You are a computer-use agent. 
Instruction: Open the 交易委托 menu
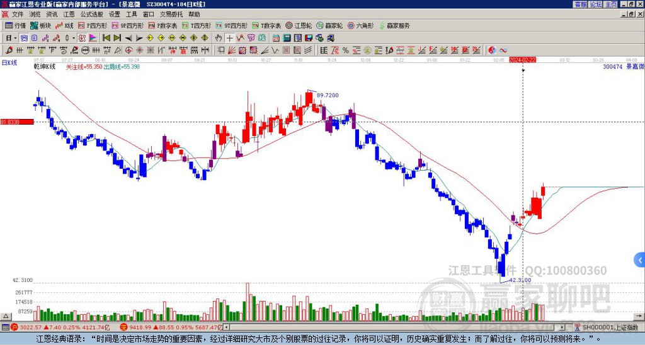[x=171, y=14]
